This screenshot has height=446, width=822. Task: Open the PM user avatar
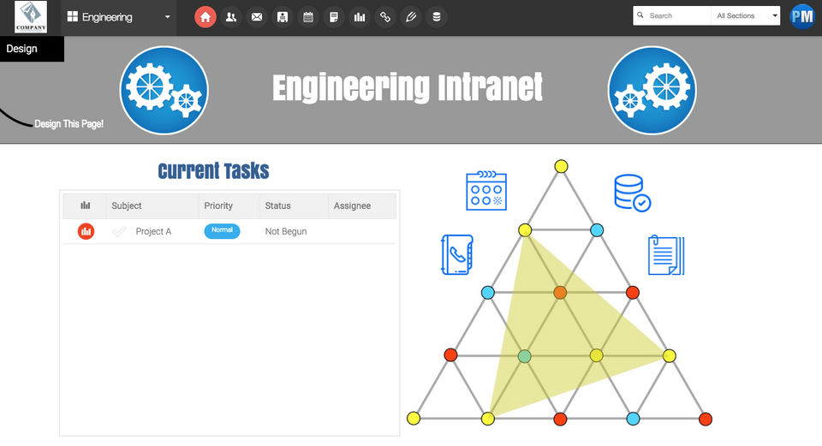click(x=802, y=16)
